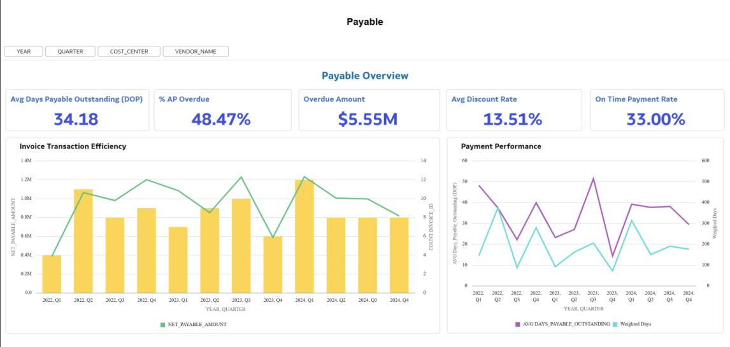Select the tallest bar for 2024, Q1
Viewport: 730px width, 347px height.
pos(304,236)
